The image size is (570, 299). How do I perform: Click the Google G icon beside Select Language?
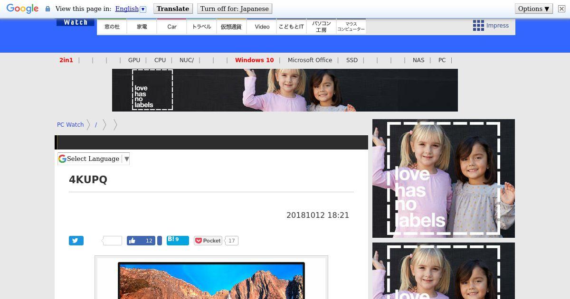pyautogui.click(x=62, y=159)
